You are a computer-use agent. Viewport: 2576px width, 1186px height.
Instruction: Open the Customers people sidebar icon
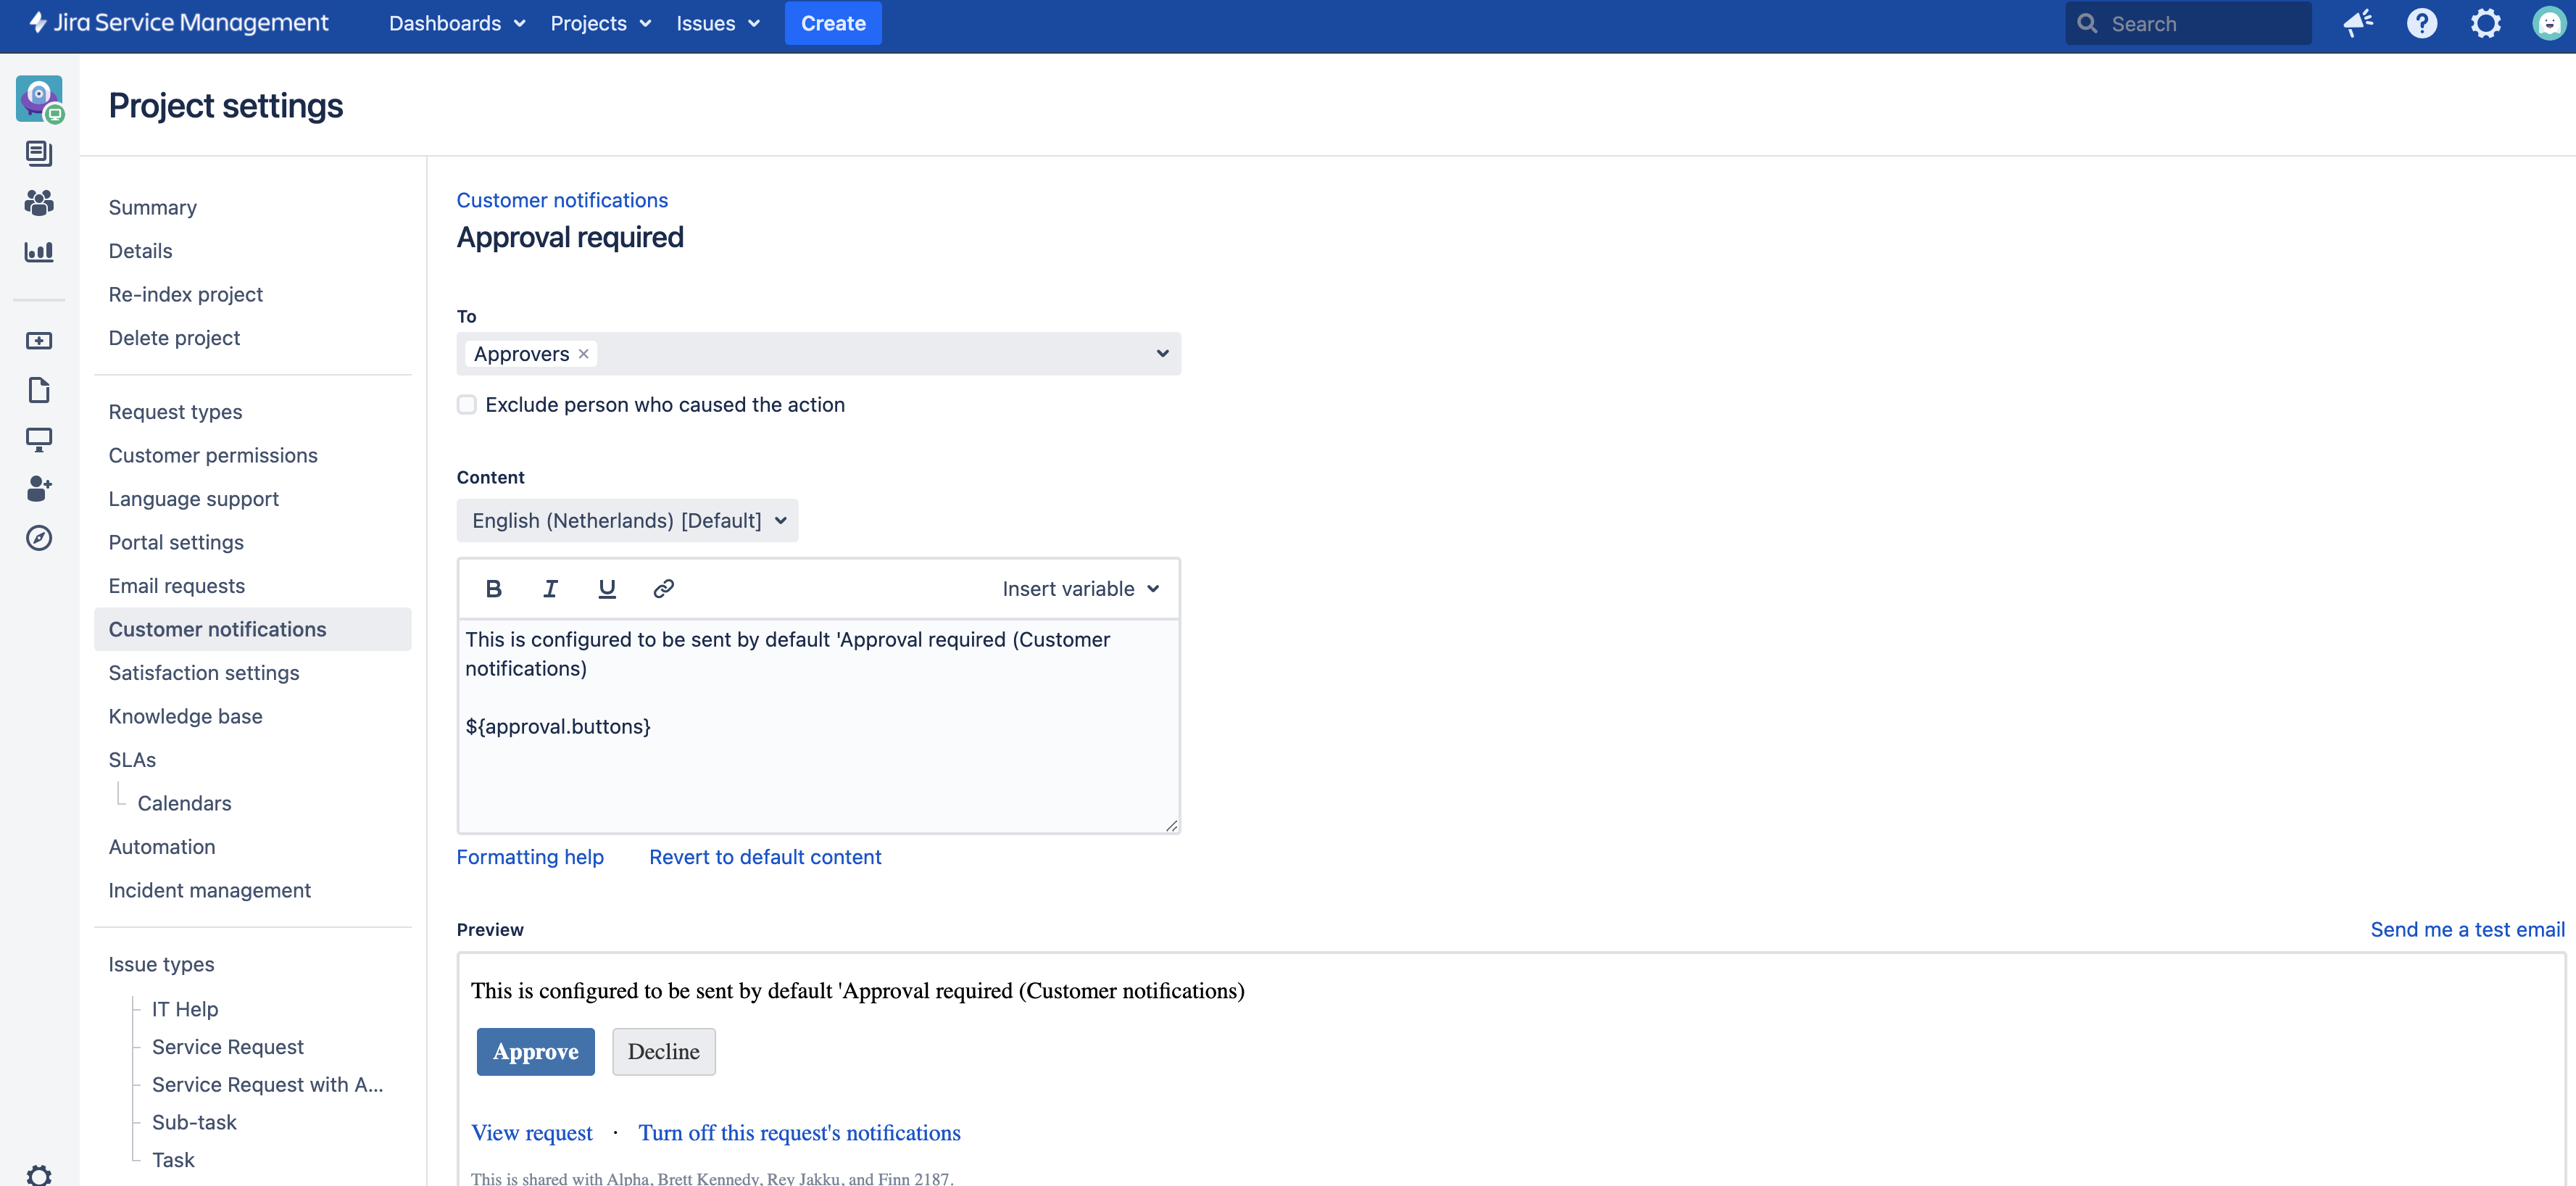point(39,203)
